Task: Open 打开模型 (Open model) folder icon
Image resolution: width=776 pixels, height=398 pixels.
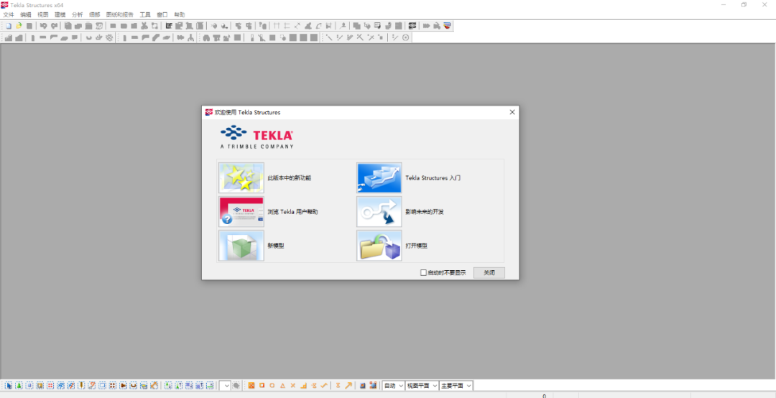Action: point(379,246)
